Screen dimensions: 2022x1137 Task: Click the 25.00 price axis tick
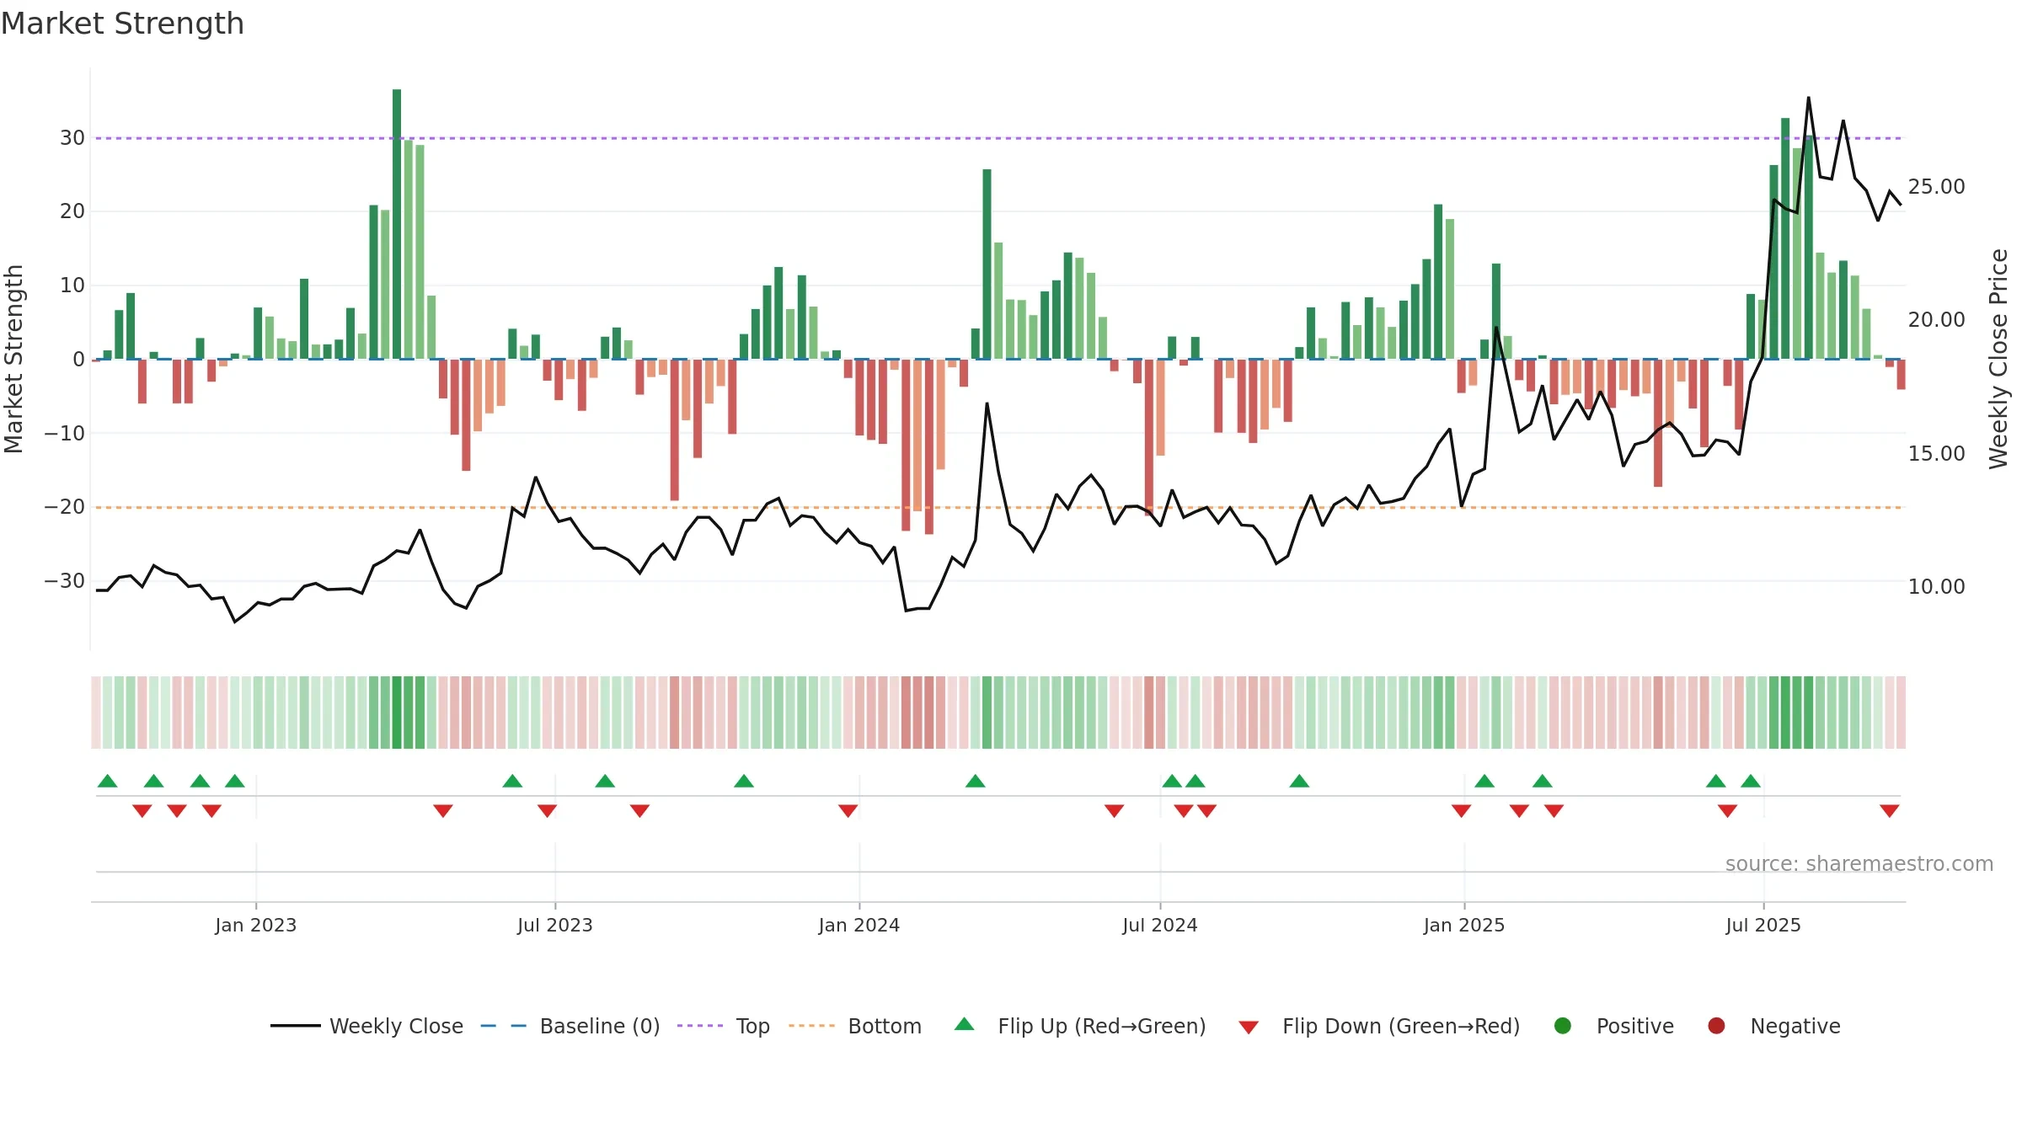(x=1936, y=186)
